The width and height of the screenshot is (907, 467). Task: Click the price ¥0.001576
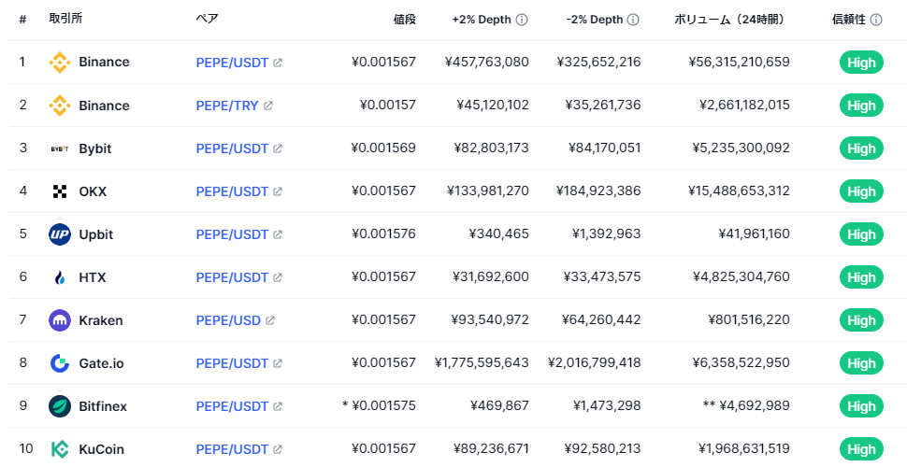coord(383,234)
